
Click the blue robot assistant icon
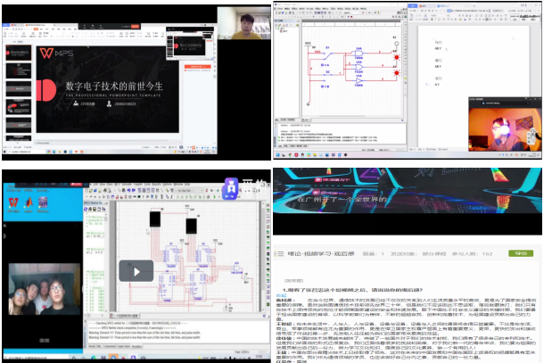[x=231, y=186]
